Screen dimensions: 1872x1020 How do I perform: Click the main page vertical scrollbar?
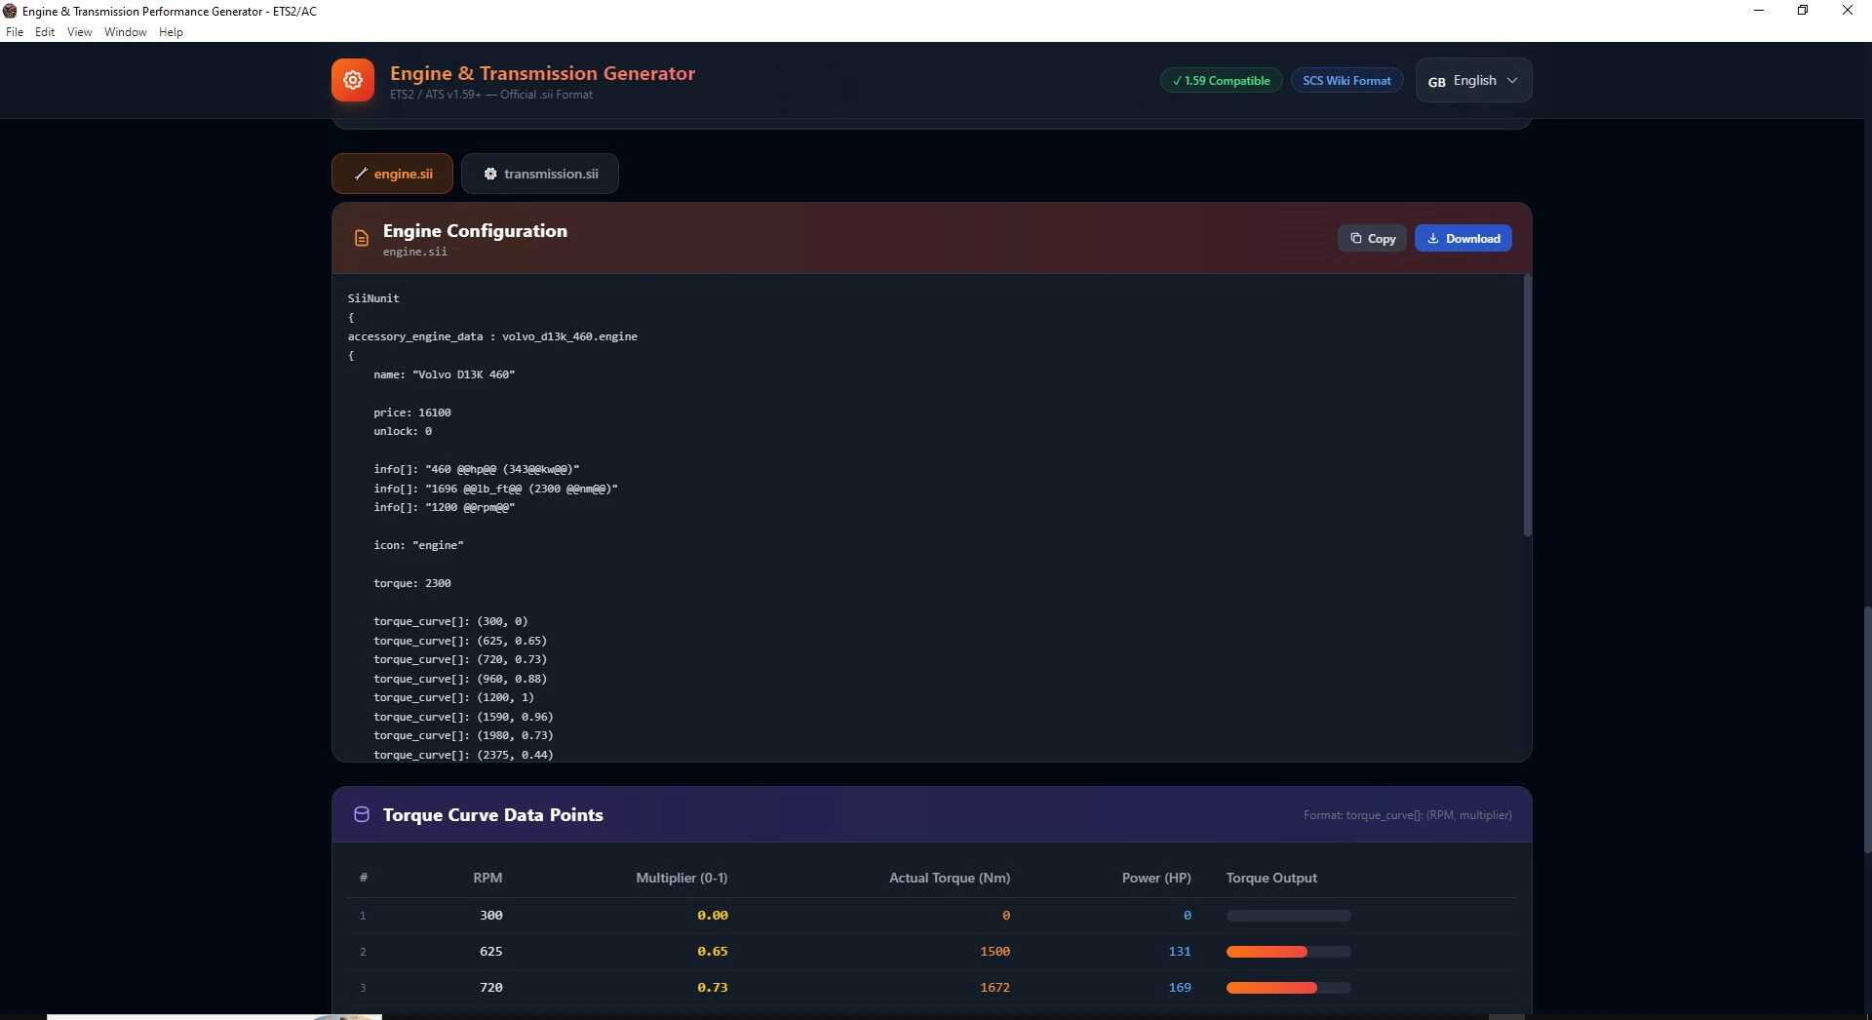click(x=1867, y=729)
